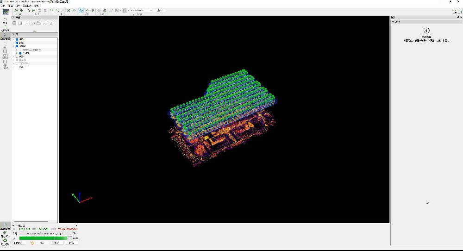Open the Mosaic Editor sidebar view
The height and width of the screenshot is (251, 463).
point(5,54)
